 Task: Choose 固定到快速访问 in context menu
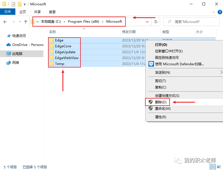[167, 58]
